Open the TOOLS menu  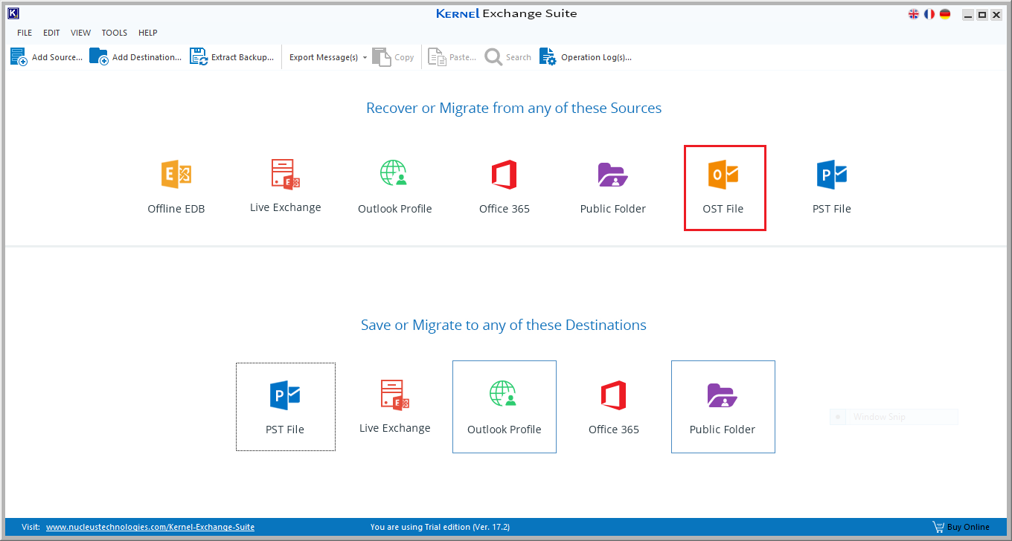point(115,33)
